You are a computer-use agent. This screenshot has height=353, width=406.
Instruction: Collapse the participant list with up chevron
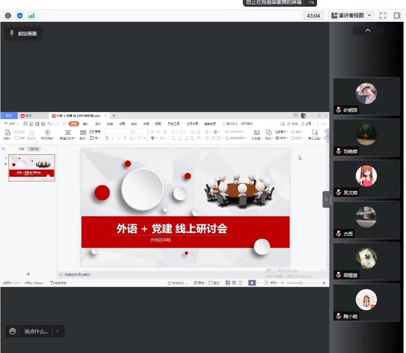[x=368, y=30]
